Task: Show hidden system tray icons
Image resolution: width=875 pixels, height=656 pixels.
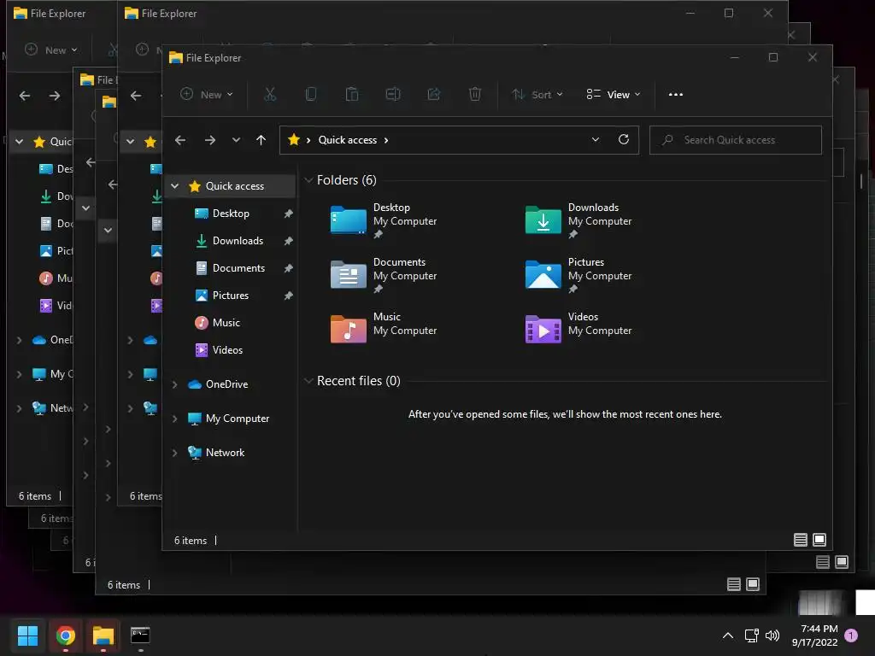Action: 728,635
